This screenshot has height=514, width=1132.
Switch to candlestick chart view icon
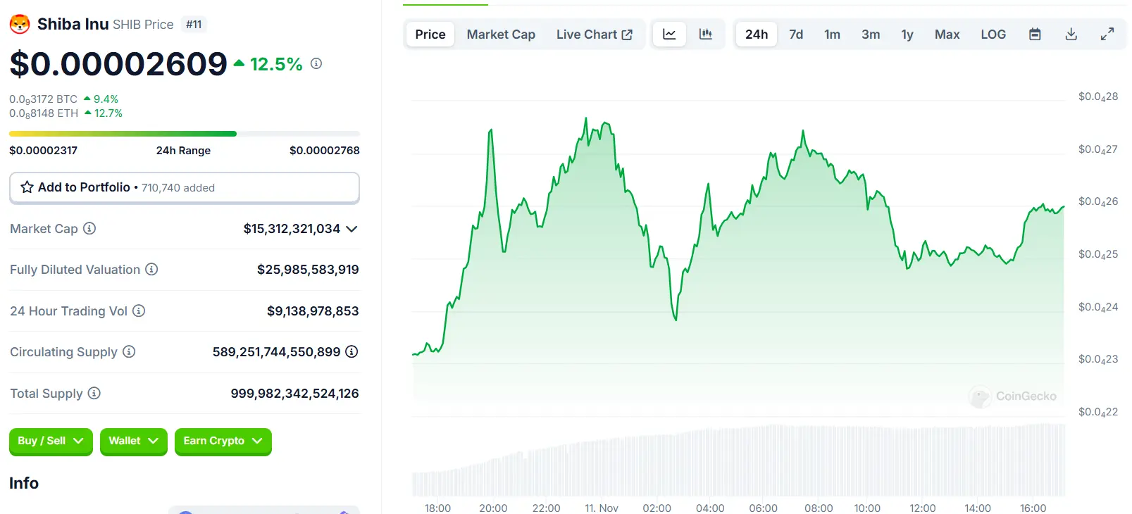(705, 34)
